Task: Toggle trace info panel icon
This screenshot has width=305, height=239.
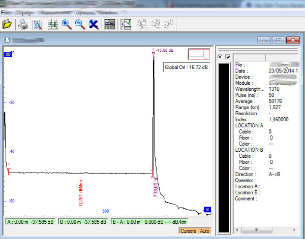Action: 126,24
